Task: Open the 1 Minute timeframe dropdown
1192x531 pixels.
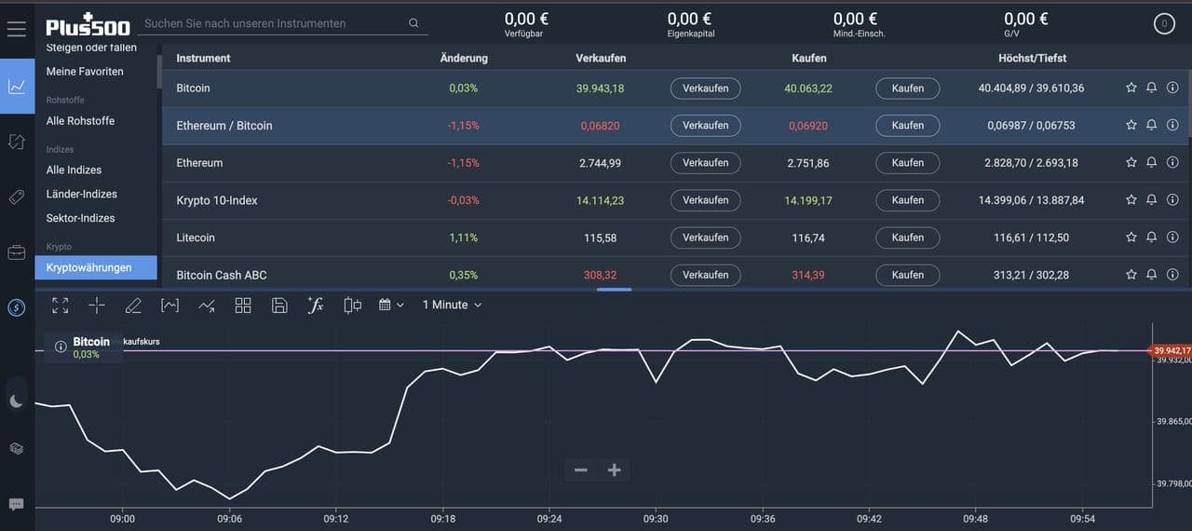Action: pyautogui.click(x=452, y=305)
